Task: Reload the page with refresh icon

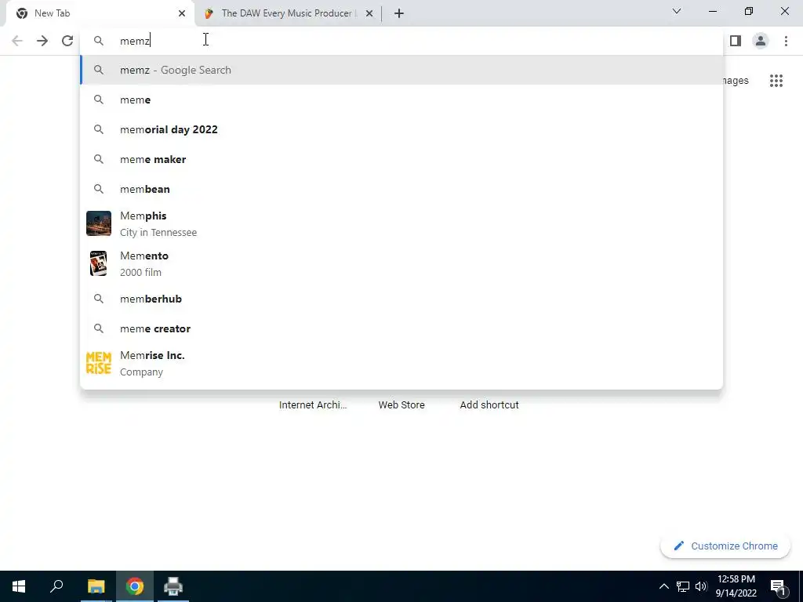Action: (67, 41)
